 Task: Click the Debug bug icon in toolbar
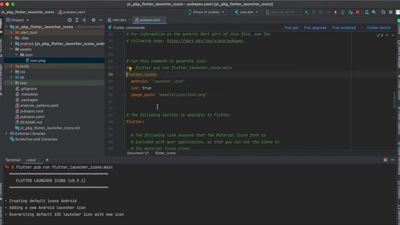[x=314, y=12]
